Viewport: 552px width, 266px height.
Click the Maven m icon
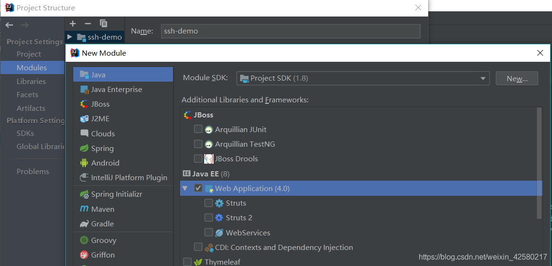point(84,209)
